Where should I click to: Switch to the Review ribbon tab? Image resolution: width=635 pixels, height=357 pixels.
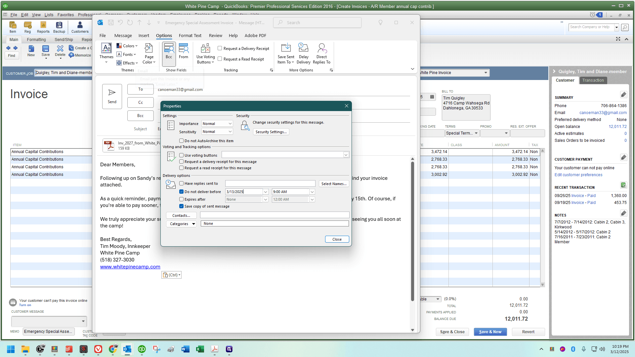[215, 36]
